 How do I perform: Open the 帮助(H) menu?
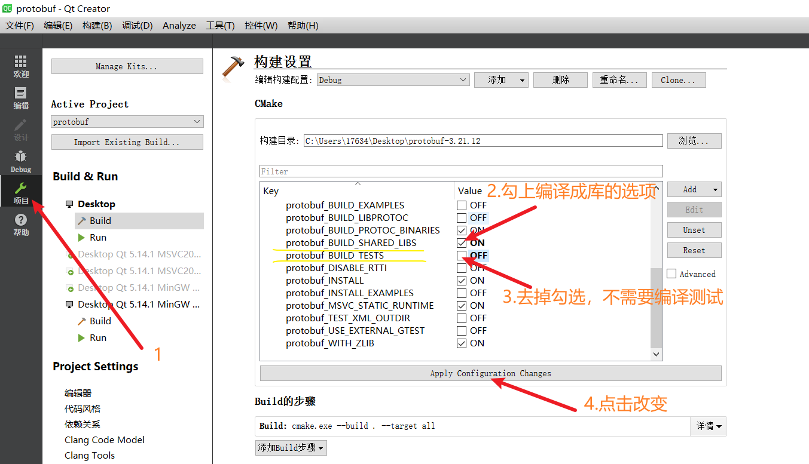(303, 26)
